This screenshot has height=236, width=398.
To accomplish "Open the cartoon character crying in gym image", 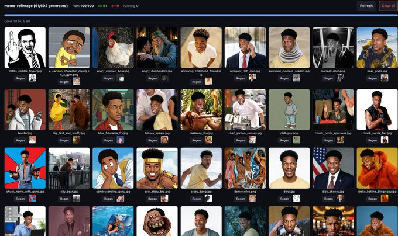I will (x=69, y=47).
